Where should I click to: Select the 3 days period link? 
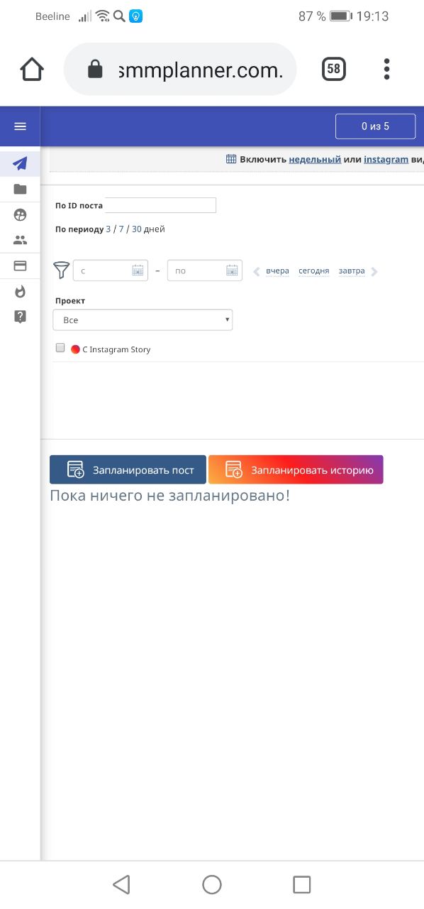click(x=108, y=229)
